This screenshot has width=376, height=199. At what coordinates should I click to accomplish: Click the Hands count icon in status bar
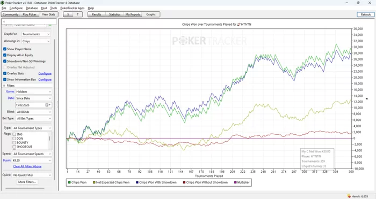point(349,196)
